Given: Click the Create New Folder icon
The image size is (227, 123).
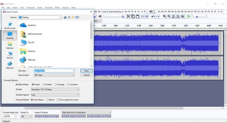Looking at the screenshot, I should coord(73,17).
